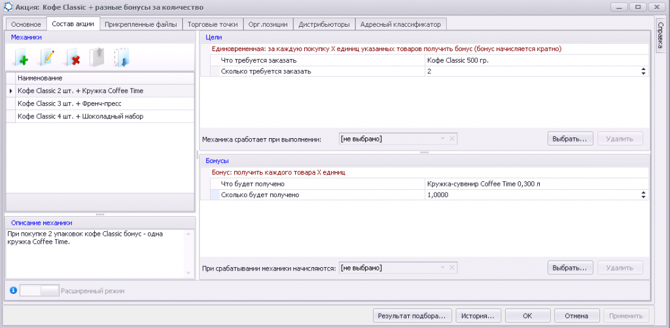Click the Что требуется заказать label
Screen dimensions: 670x328
(x=258, y=60)
